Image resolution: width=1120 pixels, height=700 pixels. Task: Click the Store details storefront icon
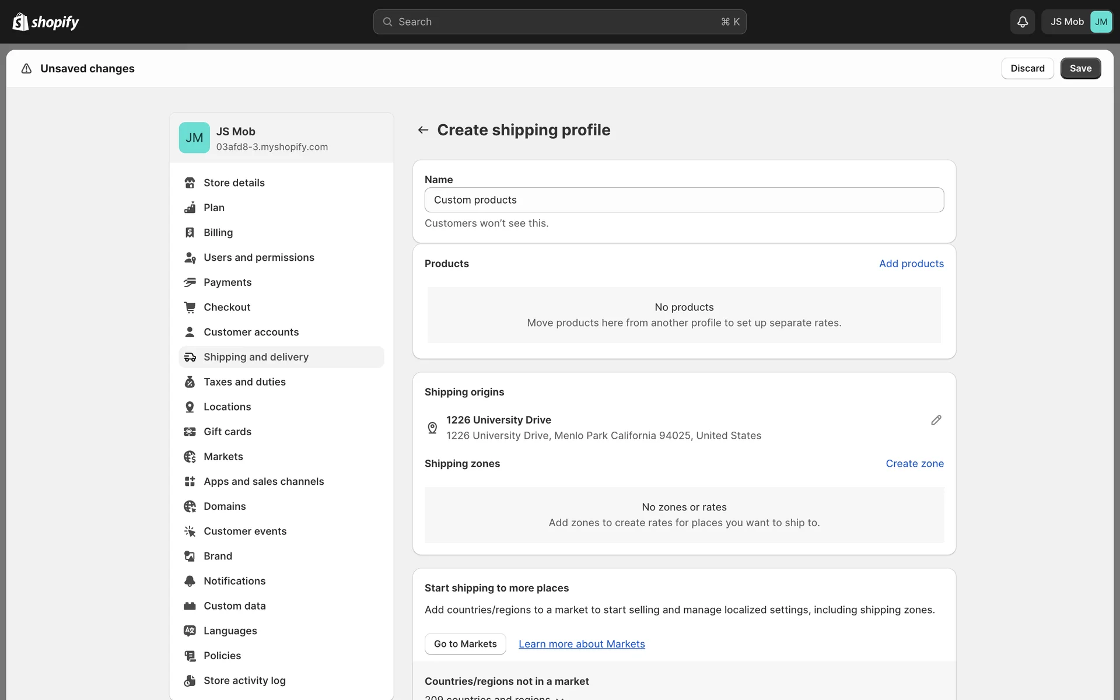(190, 183)
